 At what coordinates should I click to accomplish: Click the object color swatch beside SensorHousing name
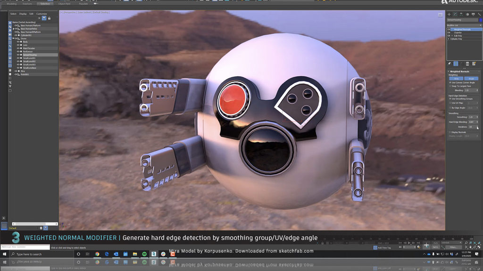click(21, 55)
